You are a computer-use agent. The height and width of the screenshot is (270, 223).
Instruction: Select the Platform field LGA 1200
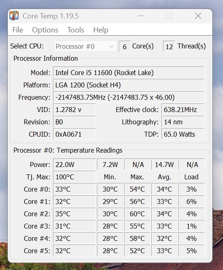click(129, 85)
